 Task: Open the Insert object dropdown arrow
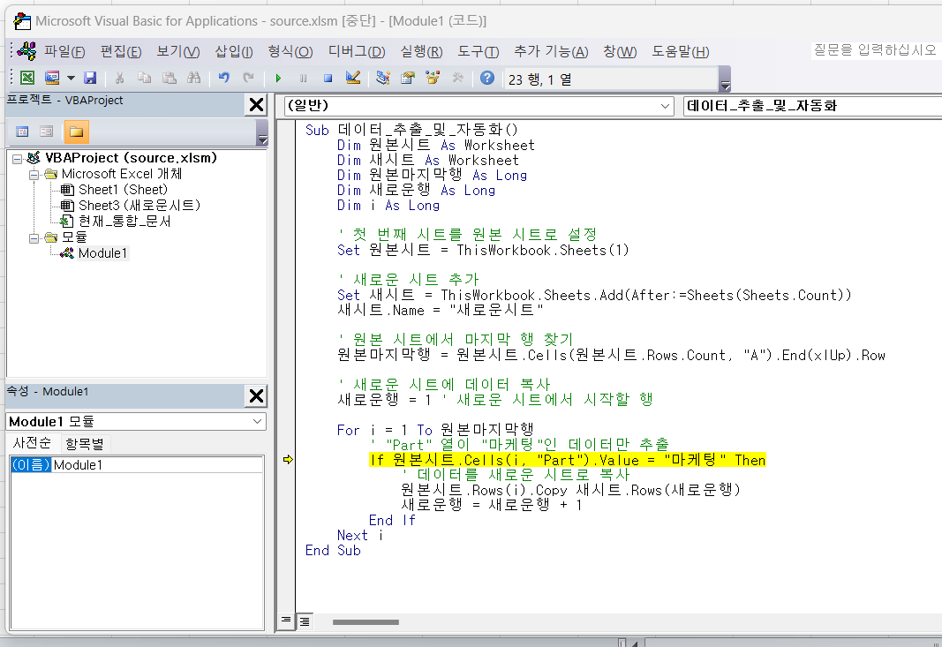[71, 78]
